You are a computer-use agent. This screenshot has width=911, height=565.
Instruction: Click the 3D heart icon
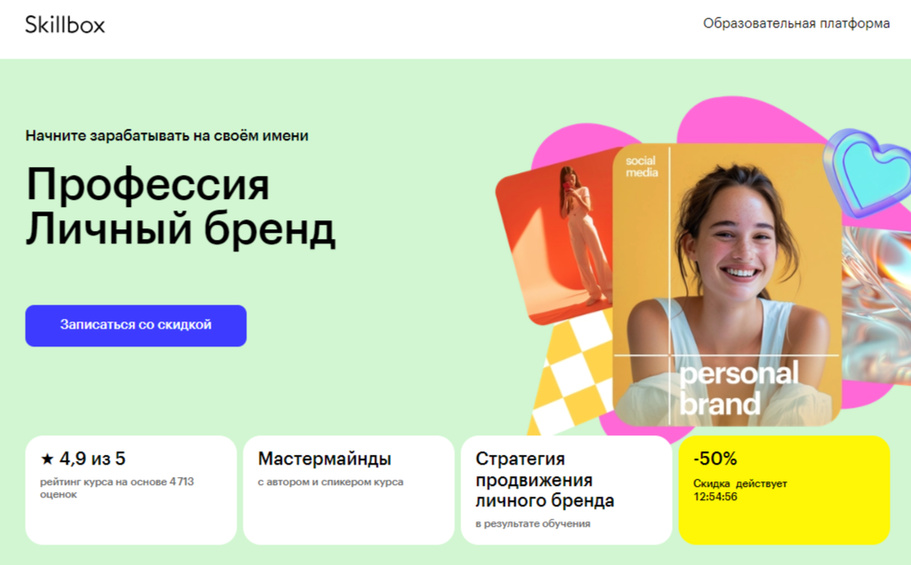click(867, 171)
